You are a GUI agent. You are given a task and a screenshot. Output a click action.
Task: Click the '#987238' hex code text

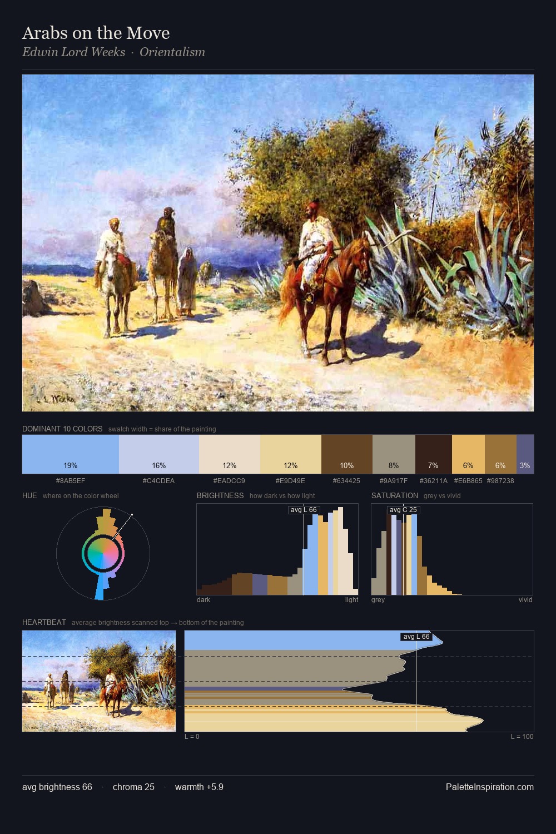coord(500,481)
